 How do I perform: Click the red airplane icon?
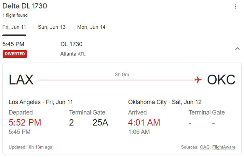tap(198, 80)
